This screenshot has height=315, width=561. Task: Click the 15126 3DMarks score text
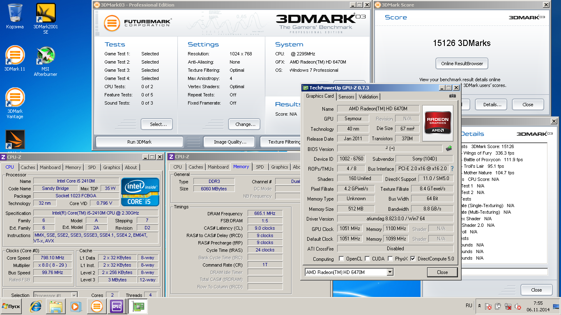click(x=462, y=43)
